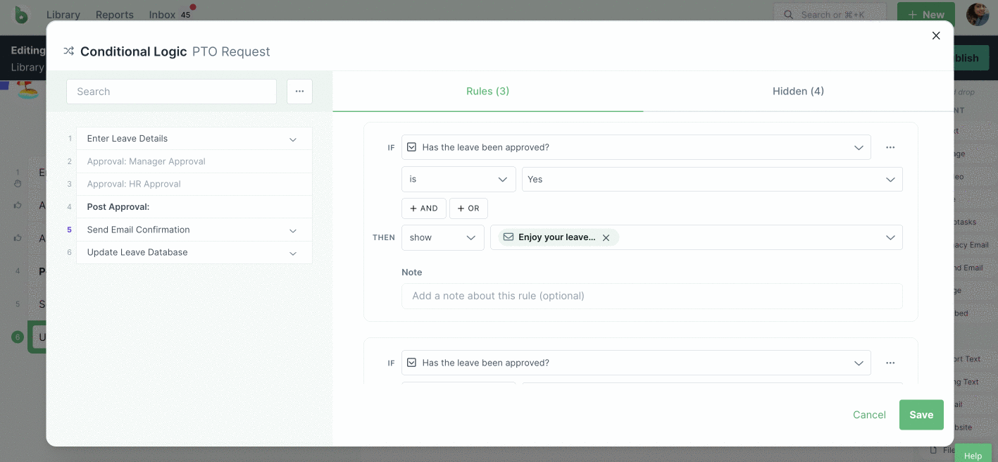This screenshot has height=462, width=998.
Task: Expand the Update Leave Database item
Action: 293,252
